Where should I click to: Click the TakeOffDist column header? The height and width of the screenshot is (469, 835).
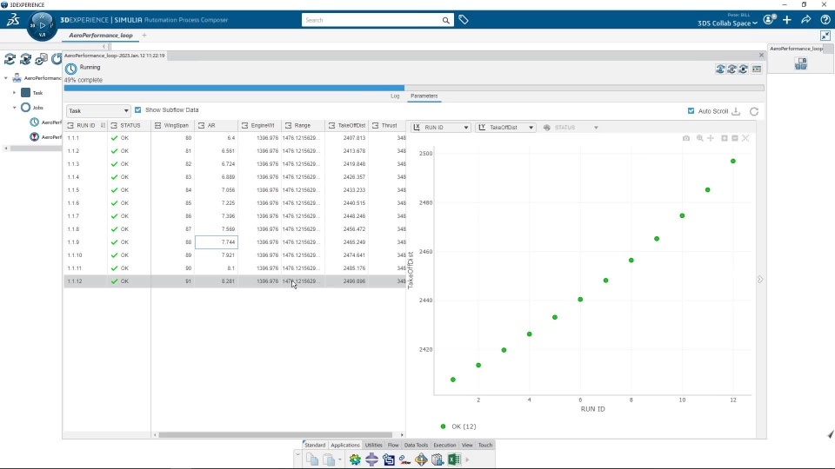[347, 125]
